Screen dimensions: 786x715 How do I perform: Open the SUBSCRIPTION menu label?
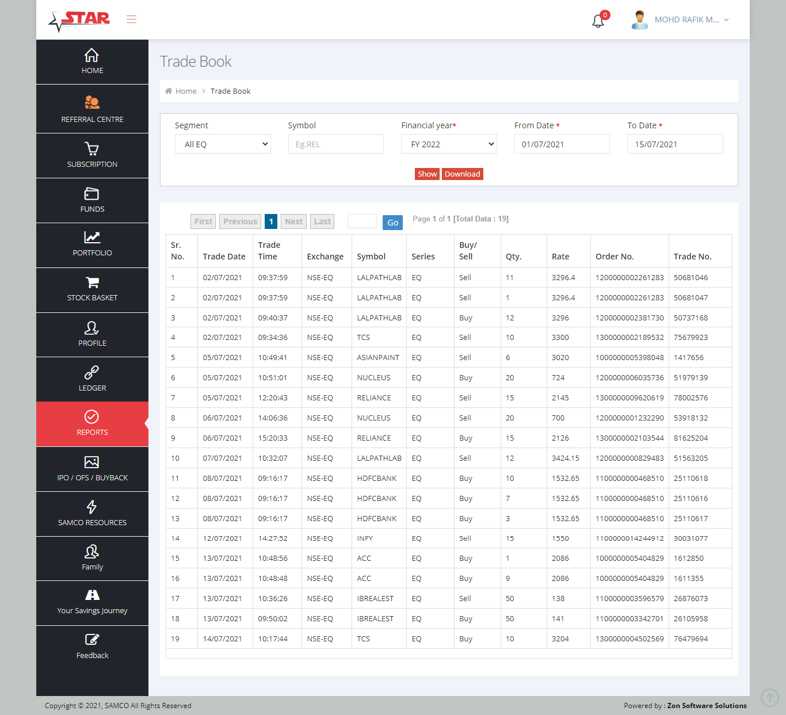(x=92, y=164)
